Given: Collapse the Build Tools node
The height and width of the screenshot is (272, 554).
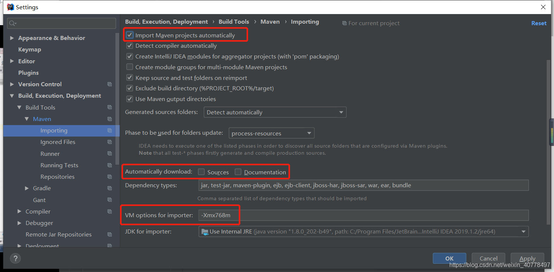Looking at the screenshot, I should [x=19, y=107].
